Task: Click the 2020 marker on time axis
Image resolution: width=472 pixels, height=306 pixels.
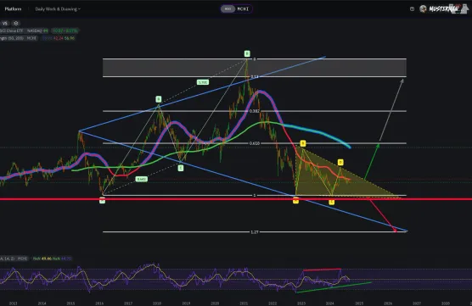Action: point(215,303)
